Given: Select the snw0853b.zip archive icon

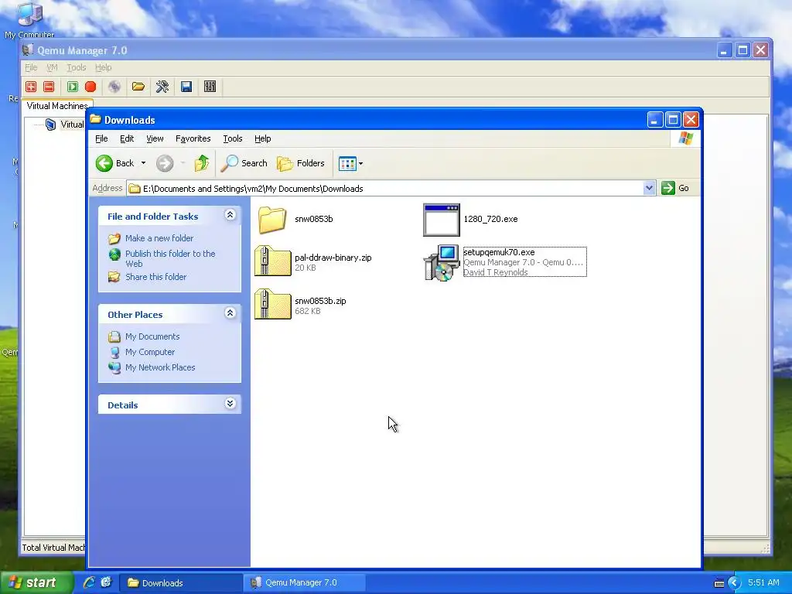Looking at the screenshot, I should click(x=273, y=304).
